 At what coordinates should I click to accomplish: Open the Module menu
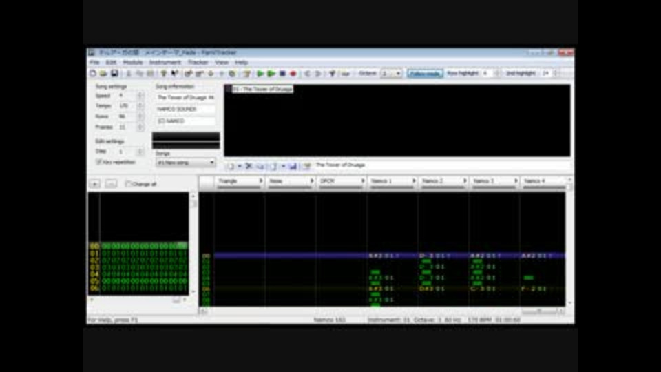(x=133, y=63)
